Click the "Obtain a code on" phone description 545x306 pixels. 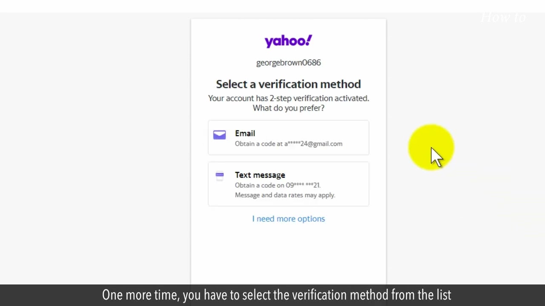(x=259, y=185)
